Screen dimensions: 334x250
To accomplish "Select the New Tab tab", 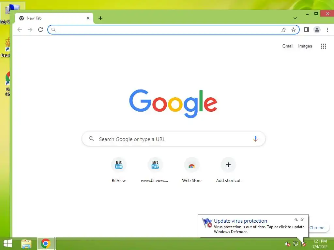I will tap(54, 18).
